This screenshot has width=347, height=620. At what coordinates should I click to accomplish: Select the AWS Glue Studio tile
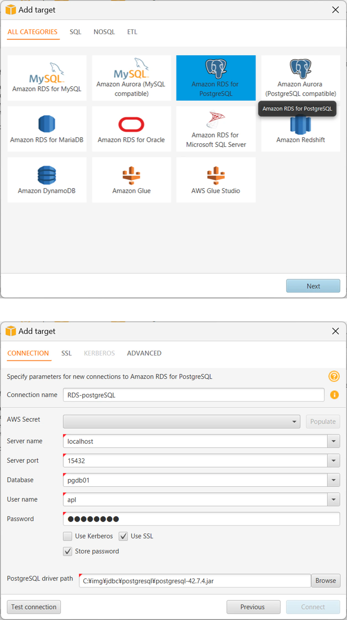216,180
